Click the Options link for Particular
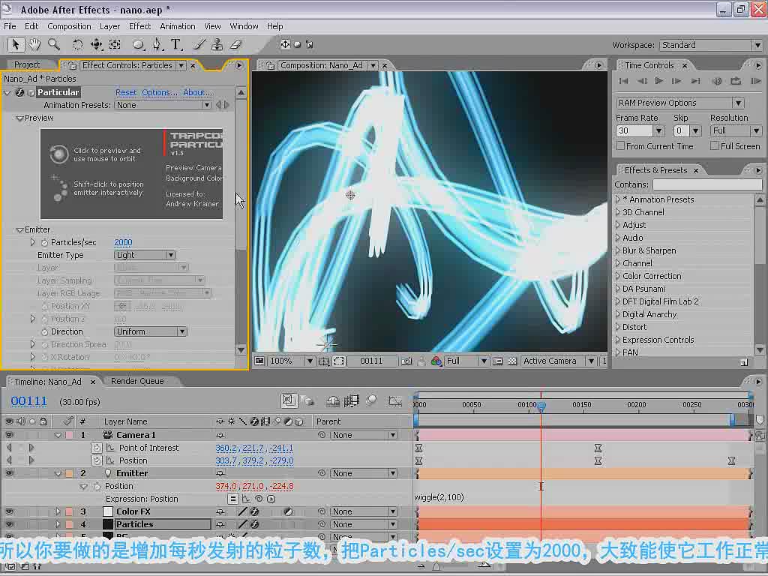 pyautogui.click(x=159, y=92)
